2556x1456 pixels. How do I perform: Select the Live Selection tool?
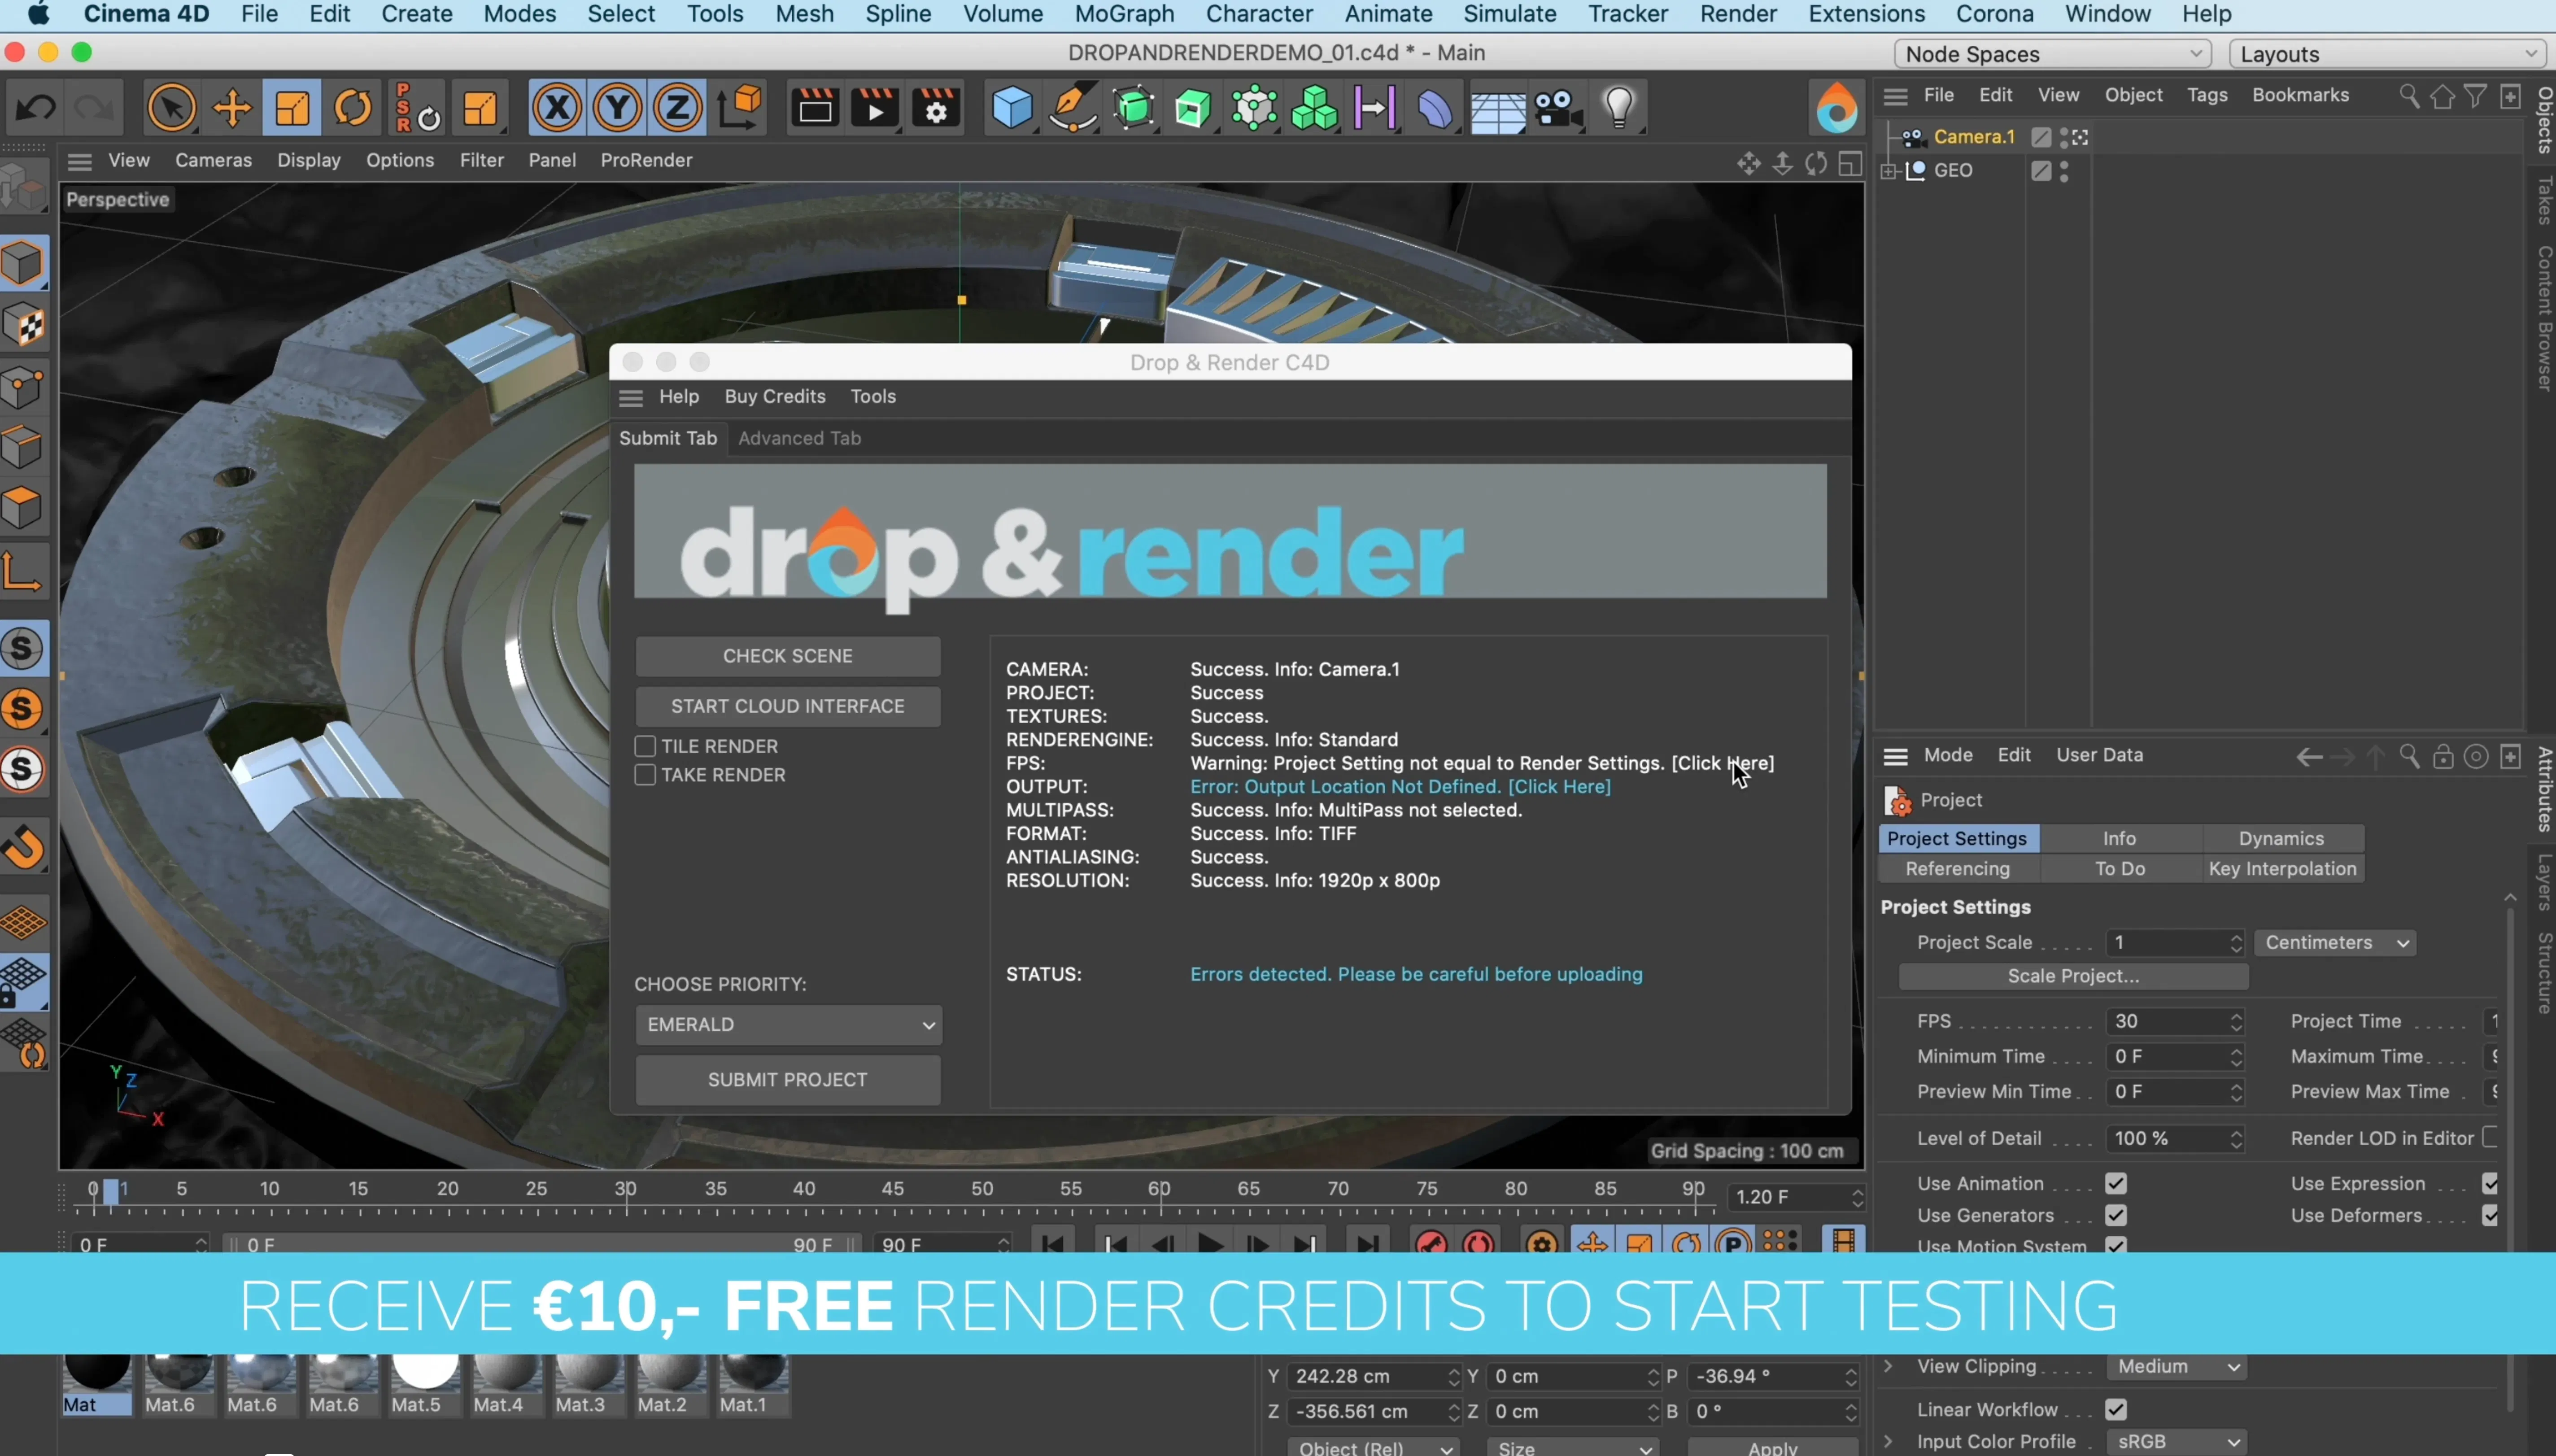pos(171,107)
